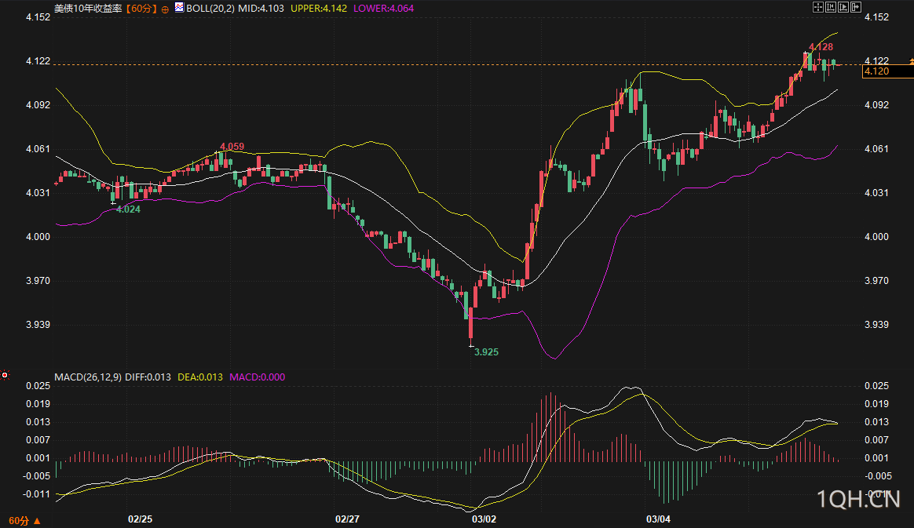The height and width of the screenshot is (528, 914).
Task: Click the 美债10年收益率 chart title
Action: [89, 8]
